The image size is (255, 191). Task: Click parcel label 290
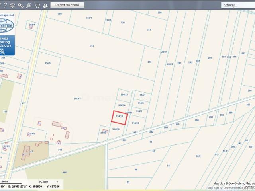point(197,120)
